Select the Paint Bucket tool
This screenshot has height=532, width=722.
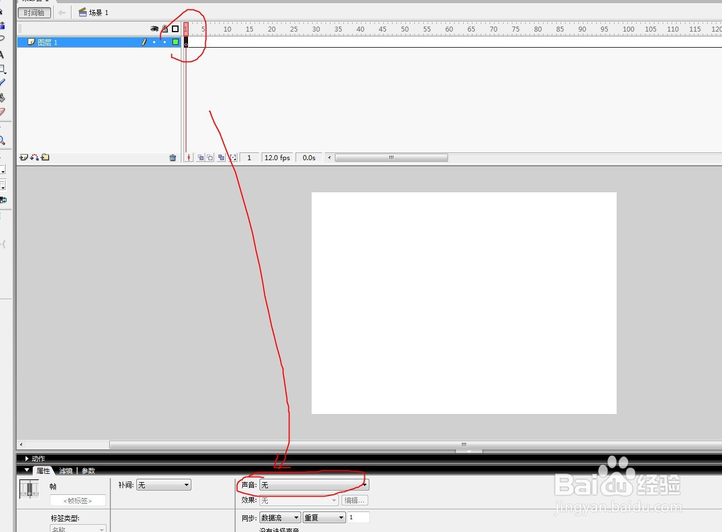[2, 98]
